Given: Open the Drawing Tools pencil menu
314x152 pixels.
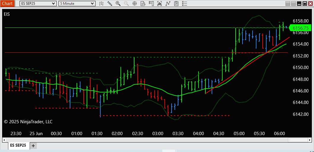Looking at the screenshot, I should 110,3.
